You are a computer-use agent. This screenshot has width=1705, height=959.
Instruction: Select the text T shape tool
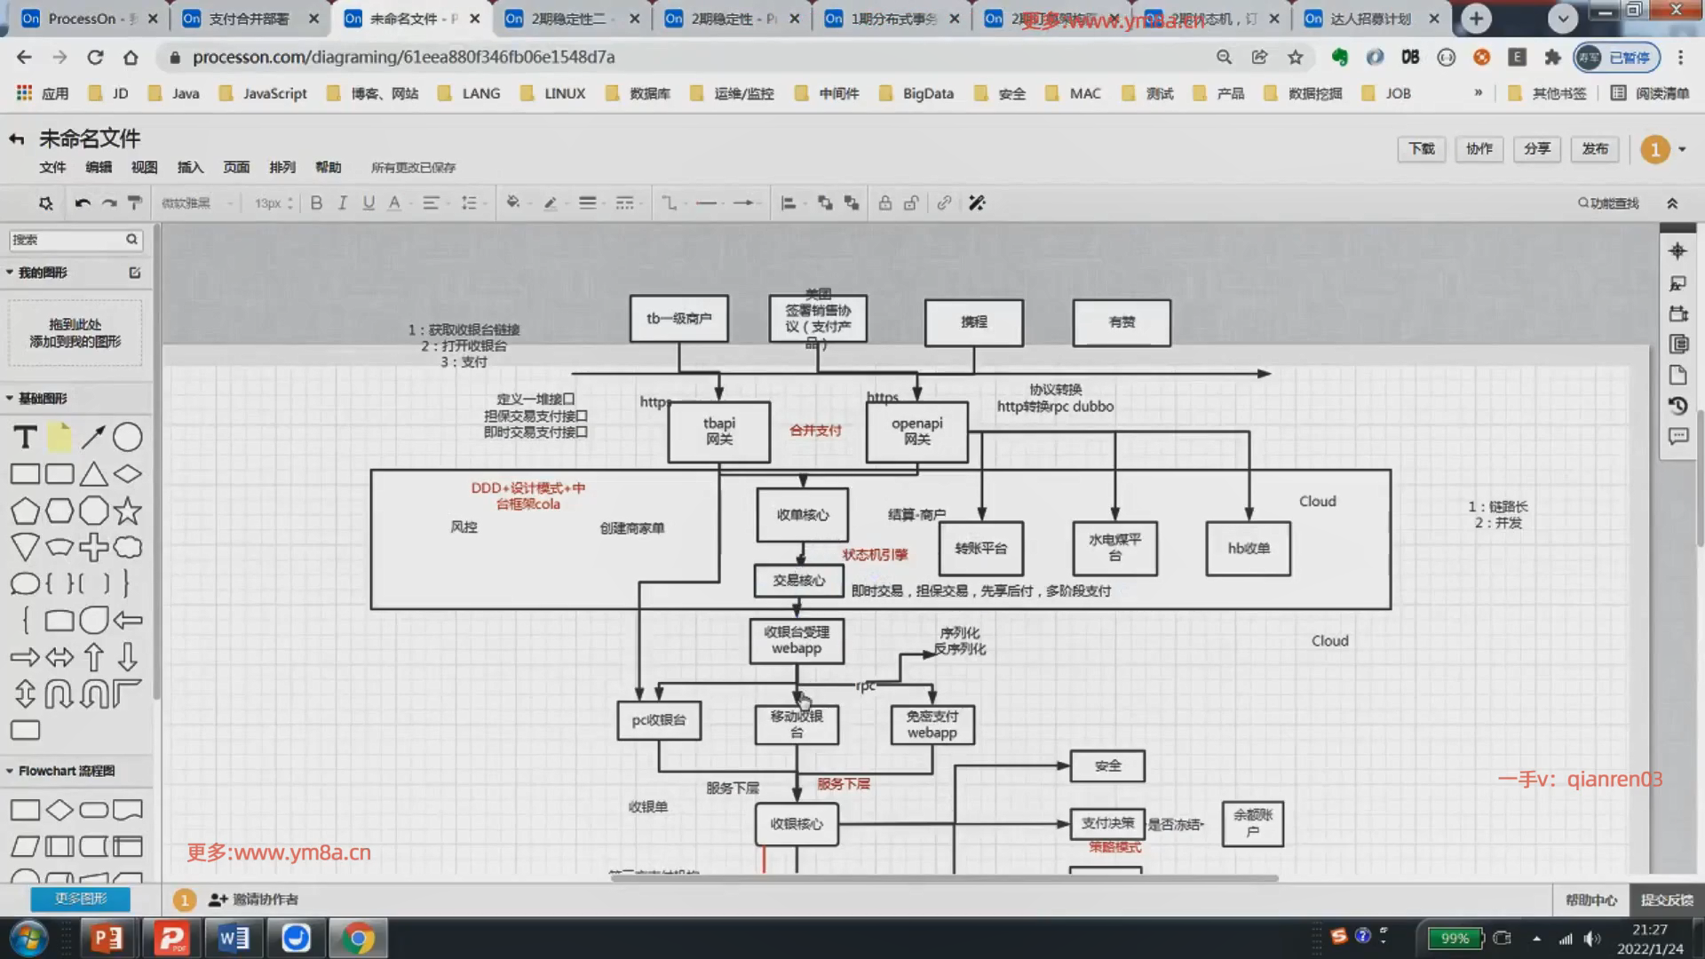[x=25, y=437]
